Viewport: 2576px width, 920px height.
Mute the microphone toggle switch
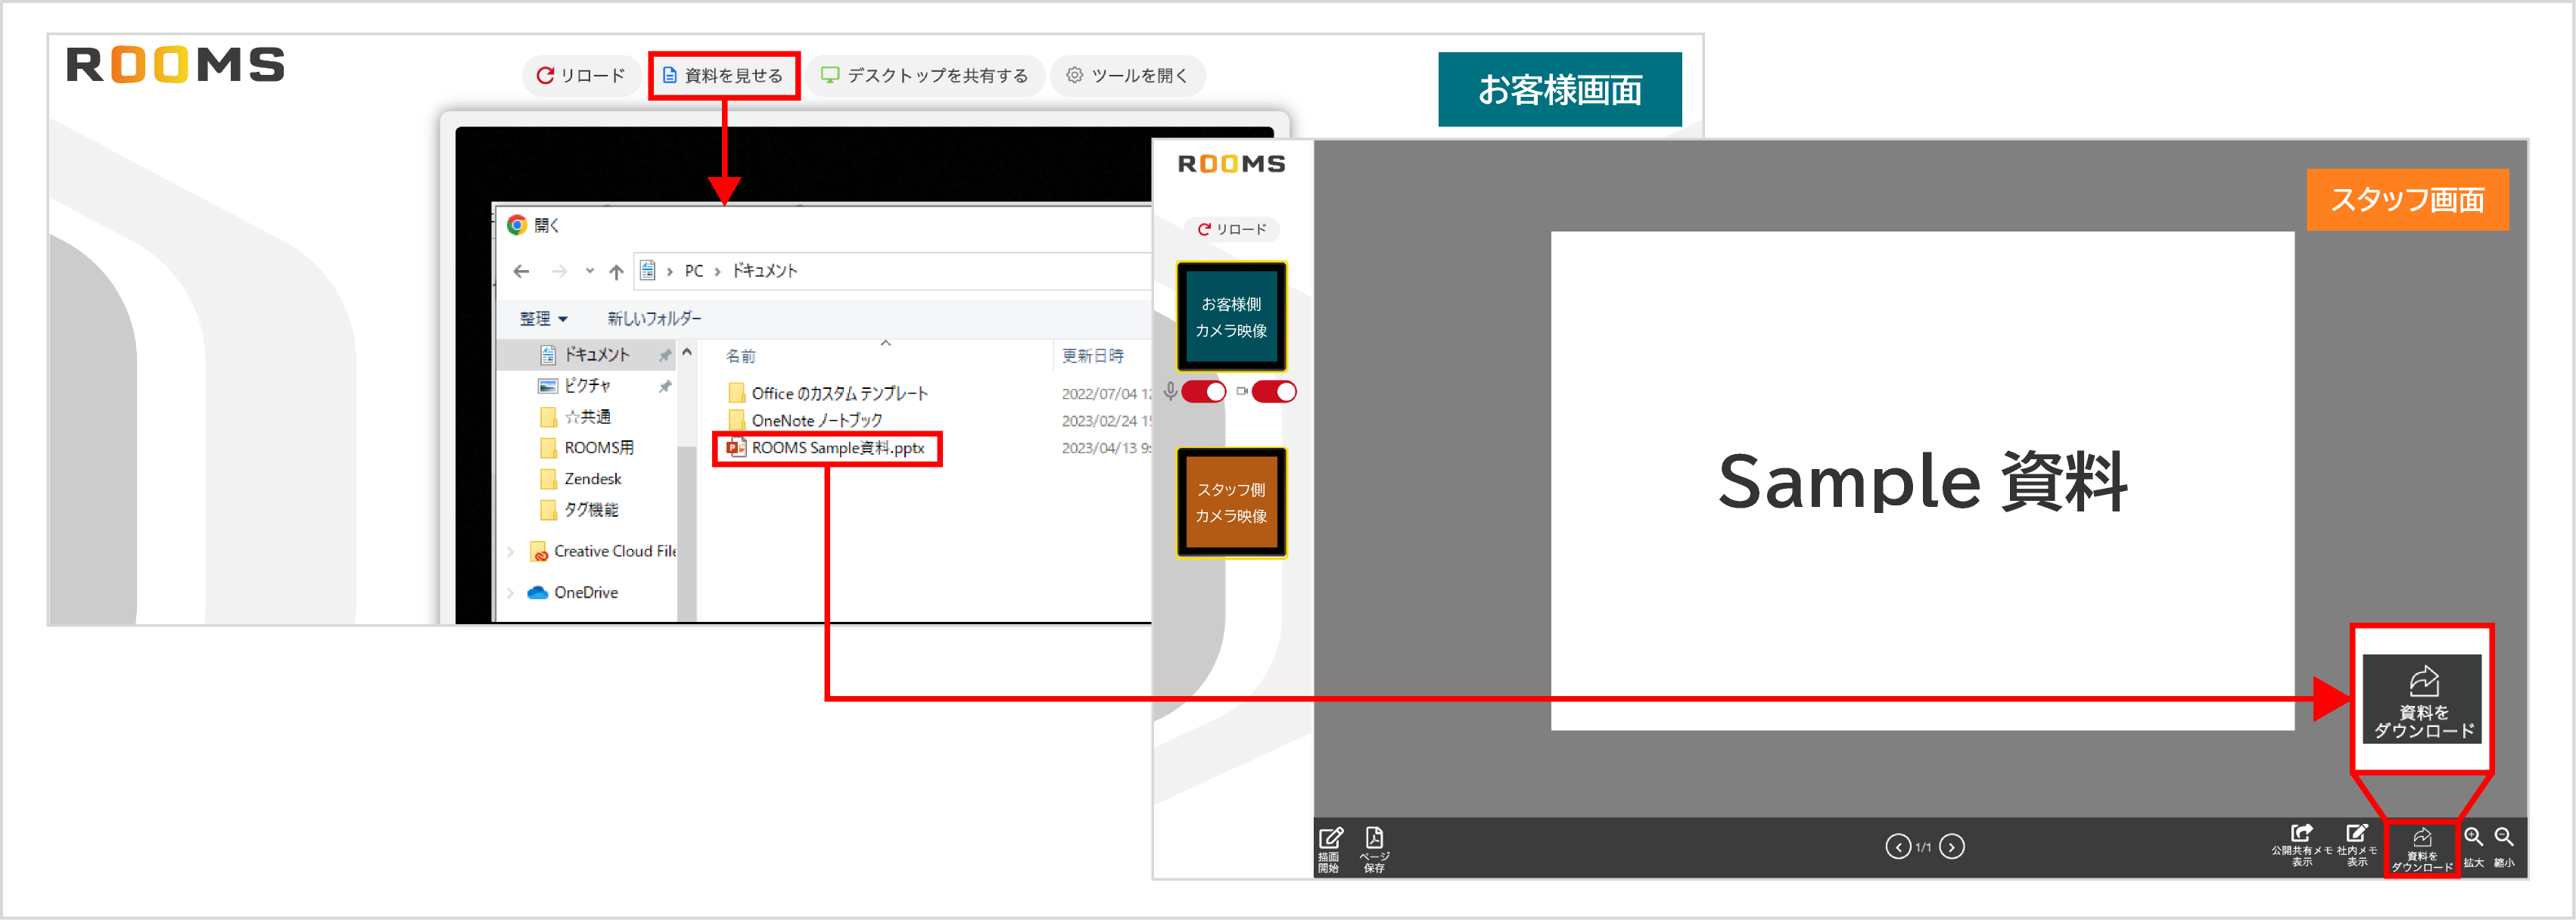coord(1203,393)
